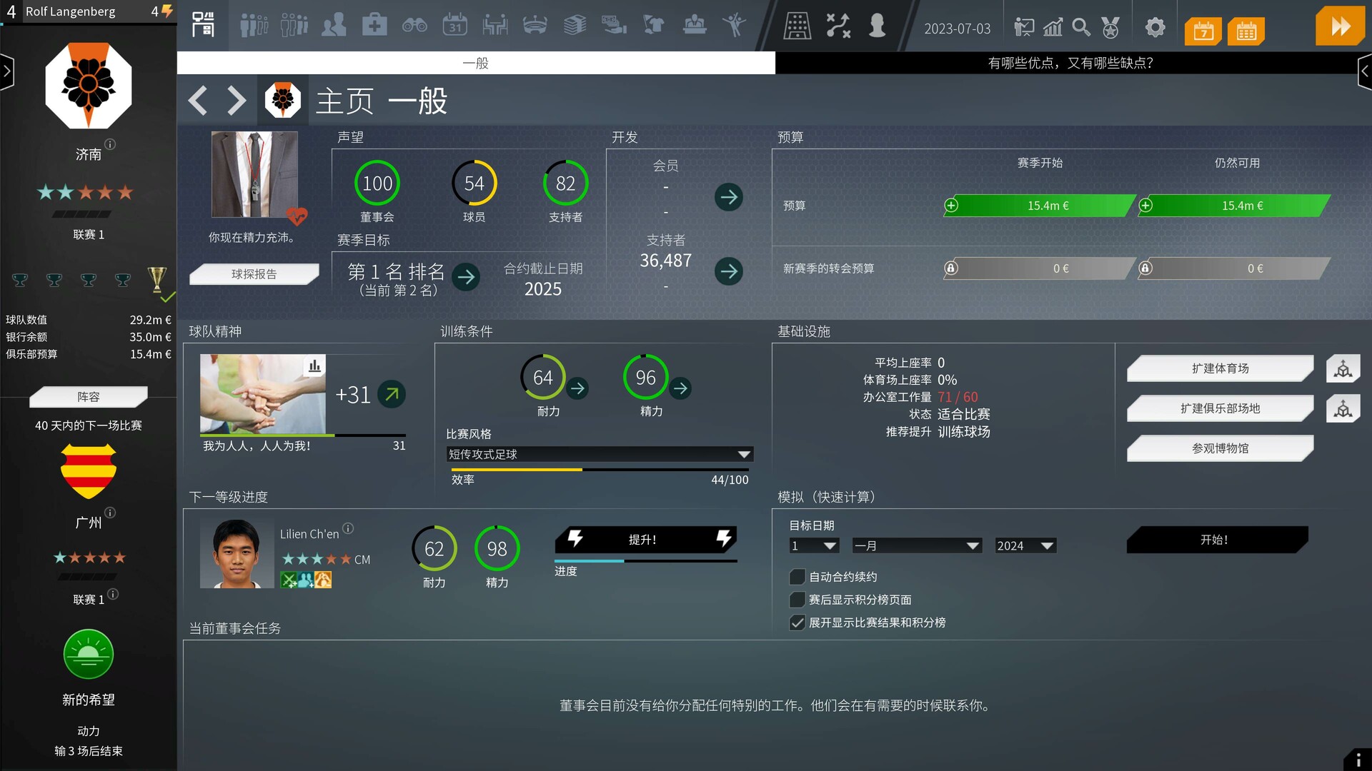Image resolution: width=1372 pixels, height=771 pixels.
Task: Uncheck 展开显示比赛结果和积分榜
Action: [x=797, y=623]
